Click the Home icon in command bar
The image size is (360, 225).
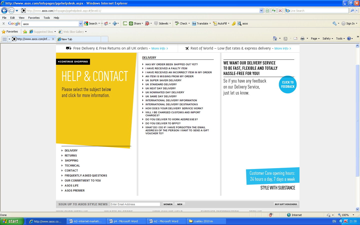tap(275, 38)
